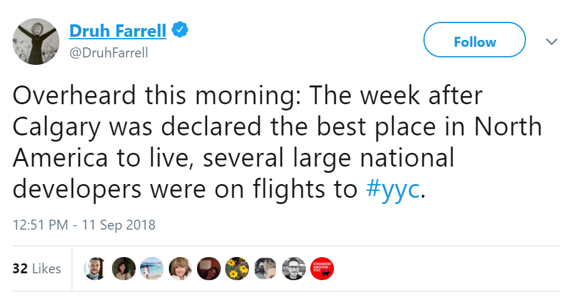
Task: Click Druh Farrell's profile avatar
Action: click(x=36, y=41)
